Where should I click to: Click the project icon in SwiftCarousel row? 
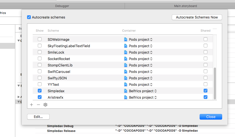click(x=126, y=72)
